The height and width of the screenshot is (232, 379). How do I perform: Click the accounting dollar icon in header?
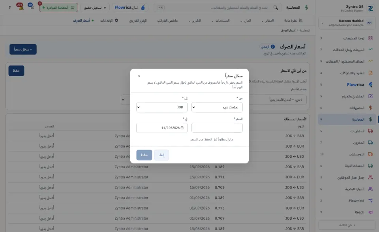tap(306, 7)
